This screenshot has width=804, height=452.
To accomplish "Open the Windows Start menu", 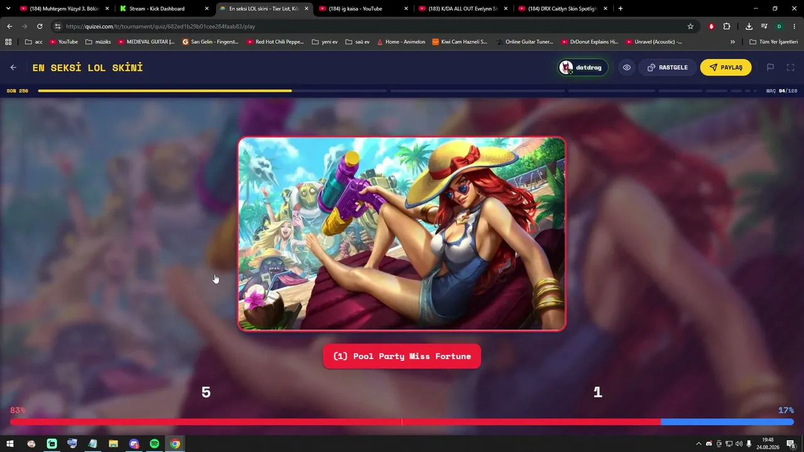I will tap(10, 444).
